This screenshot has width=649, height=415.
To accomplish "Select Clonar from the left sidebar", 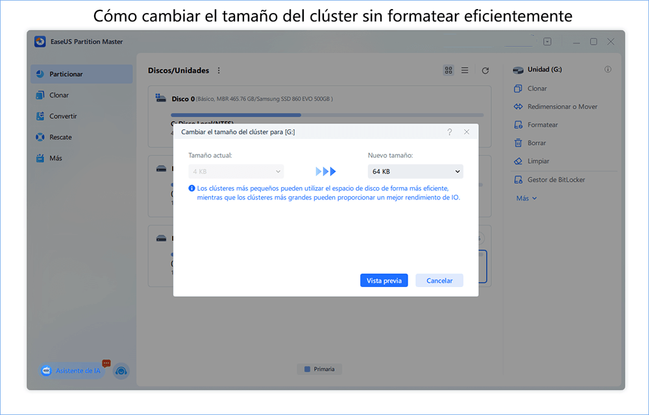I will pos(60,95).
